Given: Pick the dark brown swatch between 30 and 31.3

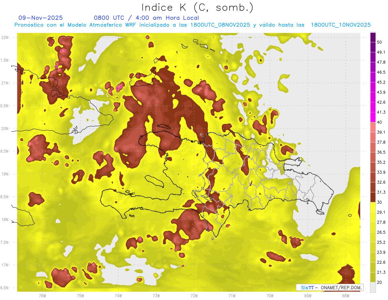Looking at the screenshot, I should tap(373, 197).
